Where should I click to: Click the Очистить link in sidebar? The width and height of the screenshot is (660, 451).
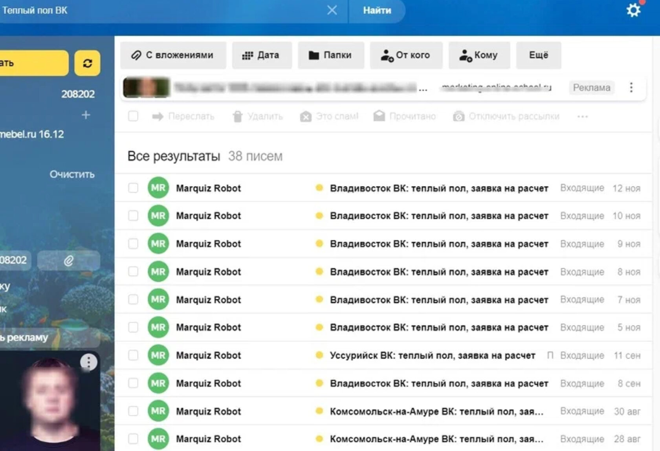(72, 174)
